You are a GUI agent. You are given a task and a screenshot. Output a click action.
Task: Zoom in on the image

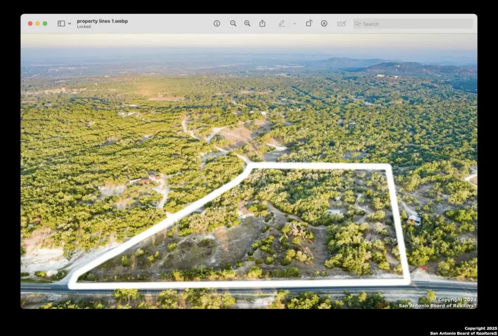247,23
